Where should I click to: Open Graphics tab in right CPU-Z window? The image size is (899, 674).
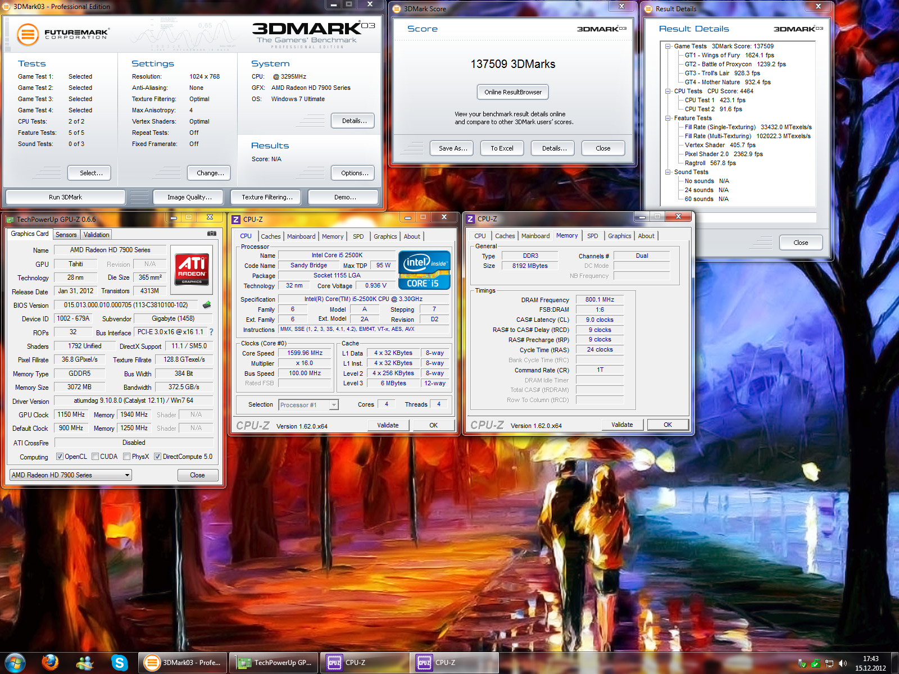[619, 236]
